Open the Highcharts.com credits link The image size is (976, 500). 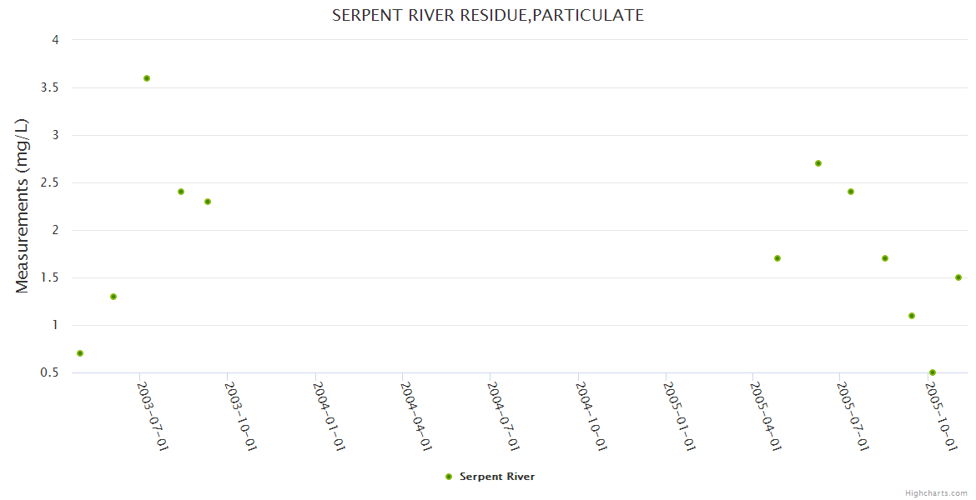tap(936, 492)
